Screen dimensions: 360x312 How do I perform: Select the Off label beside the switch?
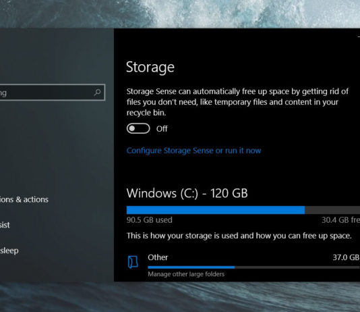[x=162, y=129]
